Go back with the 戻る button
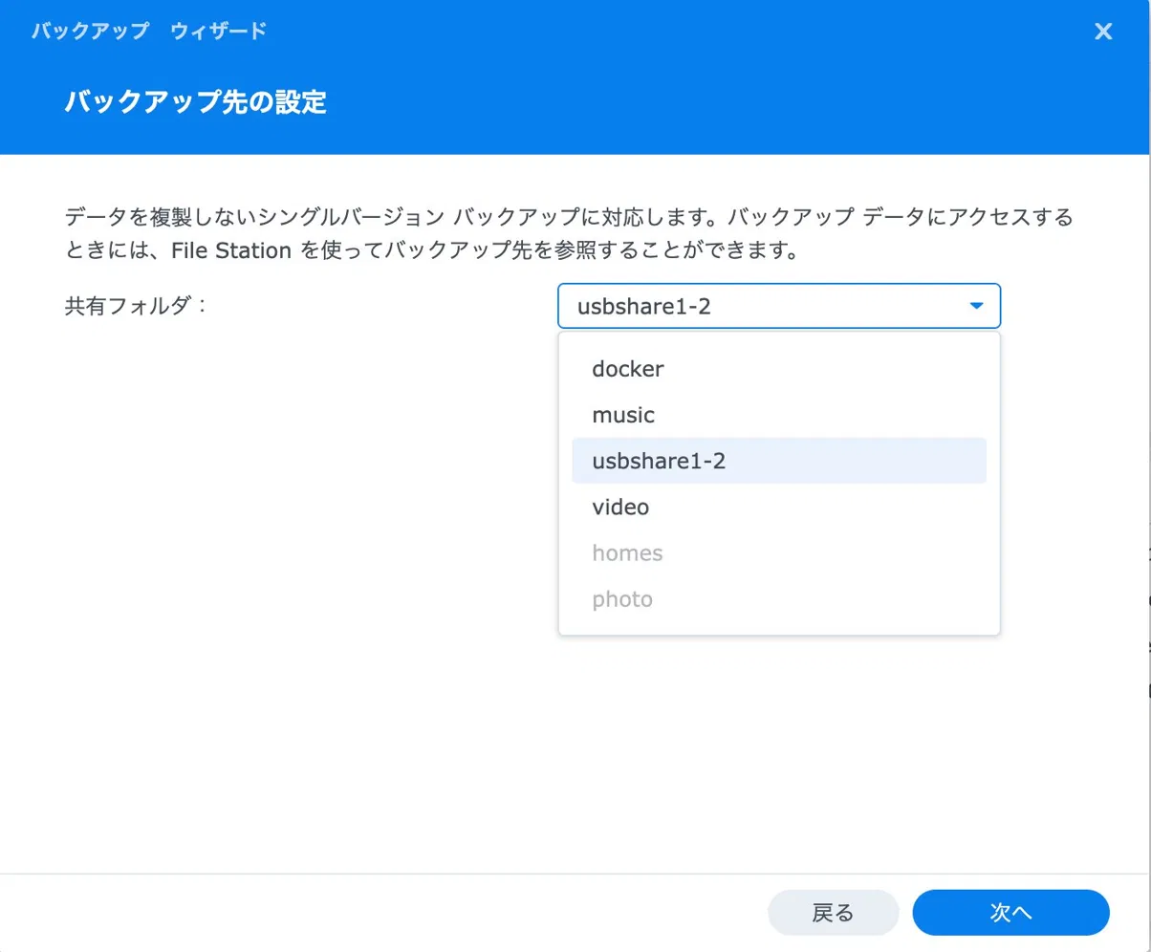The height and width of the screenshot is (952, 1151). (x=833, y=913)
